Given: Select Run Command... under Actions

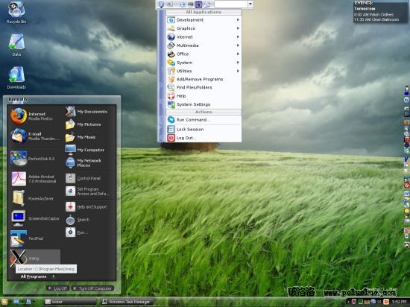Looking at the screenshot, I should [x=204, y=120].
